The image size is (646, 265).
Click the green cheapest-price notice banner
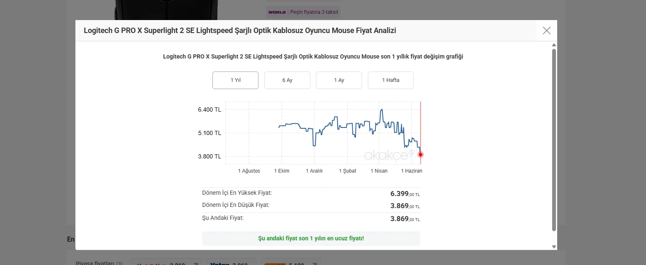(x=311, y=239)
